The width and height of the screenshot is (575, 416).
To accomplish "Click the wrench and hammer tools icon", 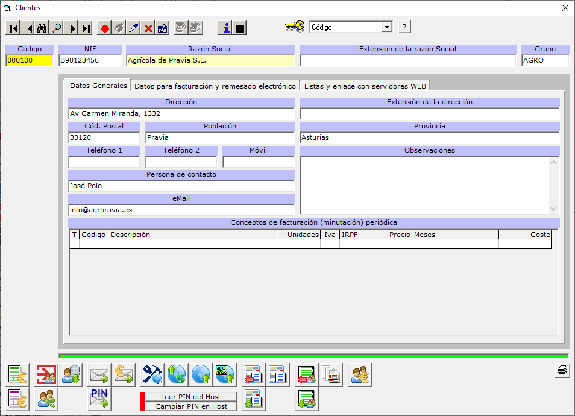I will point(152,375).
